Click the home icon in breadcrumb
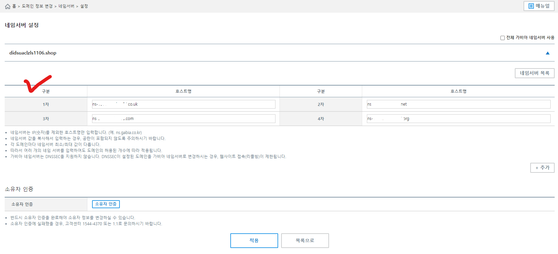This screenshot has height=254, width=558. 8,6
